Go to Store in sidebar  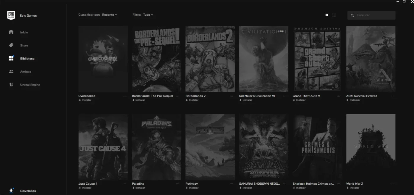pyautogui.click(x=24, y=45)
